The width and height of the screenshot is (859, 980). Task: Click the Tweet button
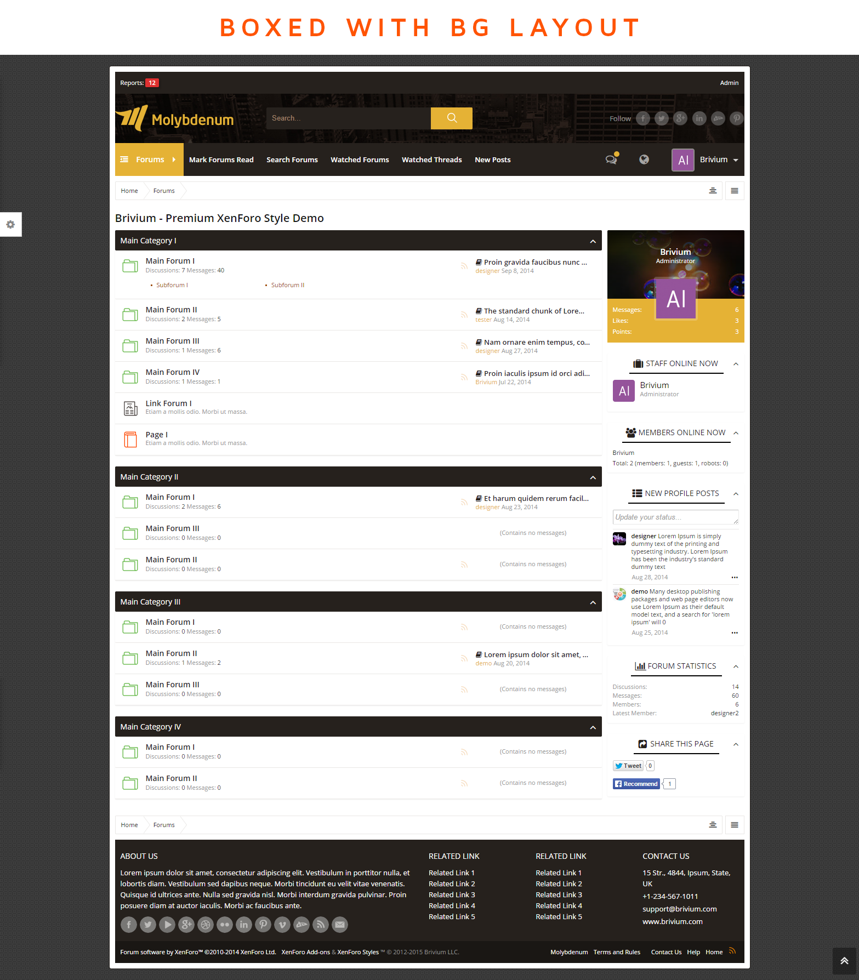(628, 766)
